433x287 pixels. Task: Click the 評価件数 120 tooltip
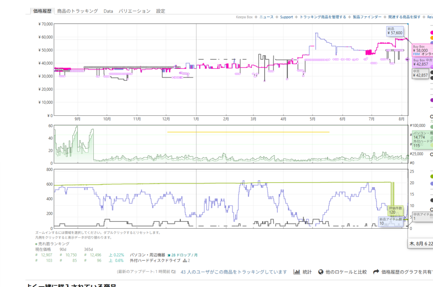click(395, 210)
